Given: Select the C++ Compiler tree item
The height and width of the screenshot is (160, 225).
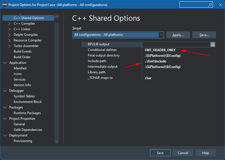Looking at the screenshot, I should pos(24,24).
